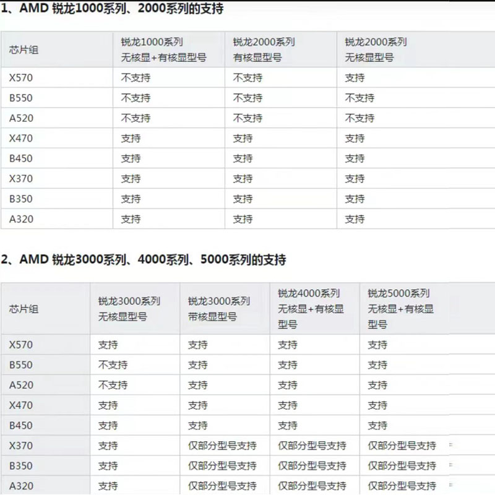Click A320 "支持" cell under 锐龙3000系列 无核显型号
This screenshot has height=495, width=495.
pyautogui.click(x=108, y=486)
